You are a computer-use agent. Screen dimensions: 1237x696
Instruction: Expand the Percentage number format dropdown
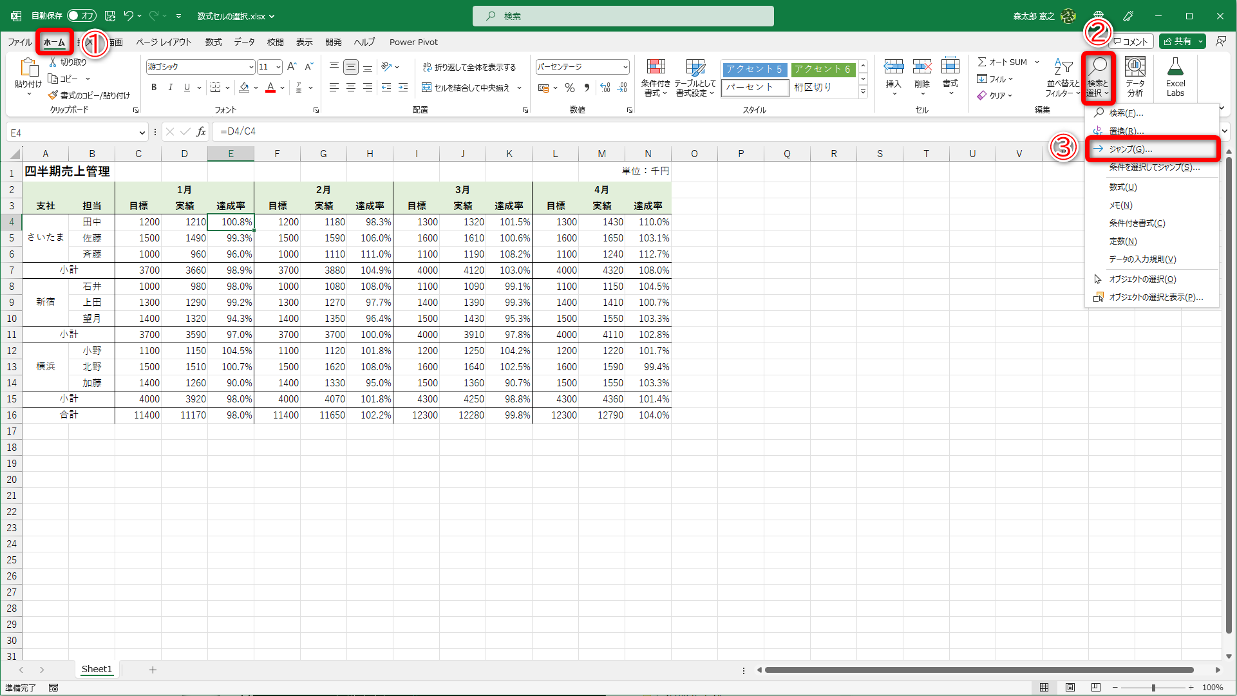tap(625, 67)
